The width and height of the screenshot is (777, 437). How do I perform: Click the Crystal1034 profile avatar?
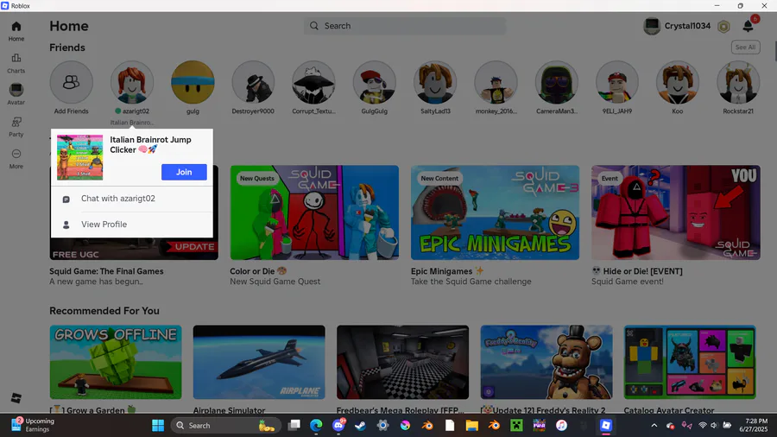pyautogui.click(x=652, y=26)
